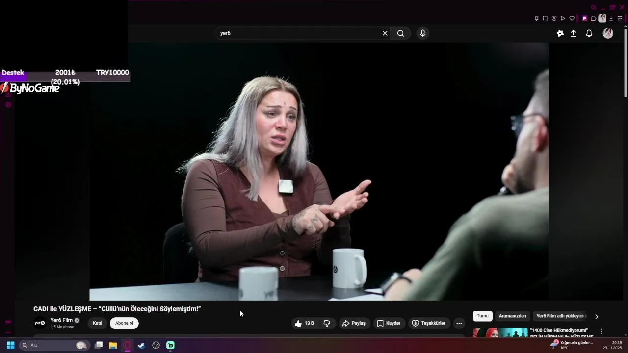Viewport: 628px width, 353px height.
Task: Select the 'Tümü' filter chip
Action: [x=483, y=316]
